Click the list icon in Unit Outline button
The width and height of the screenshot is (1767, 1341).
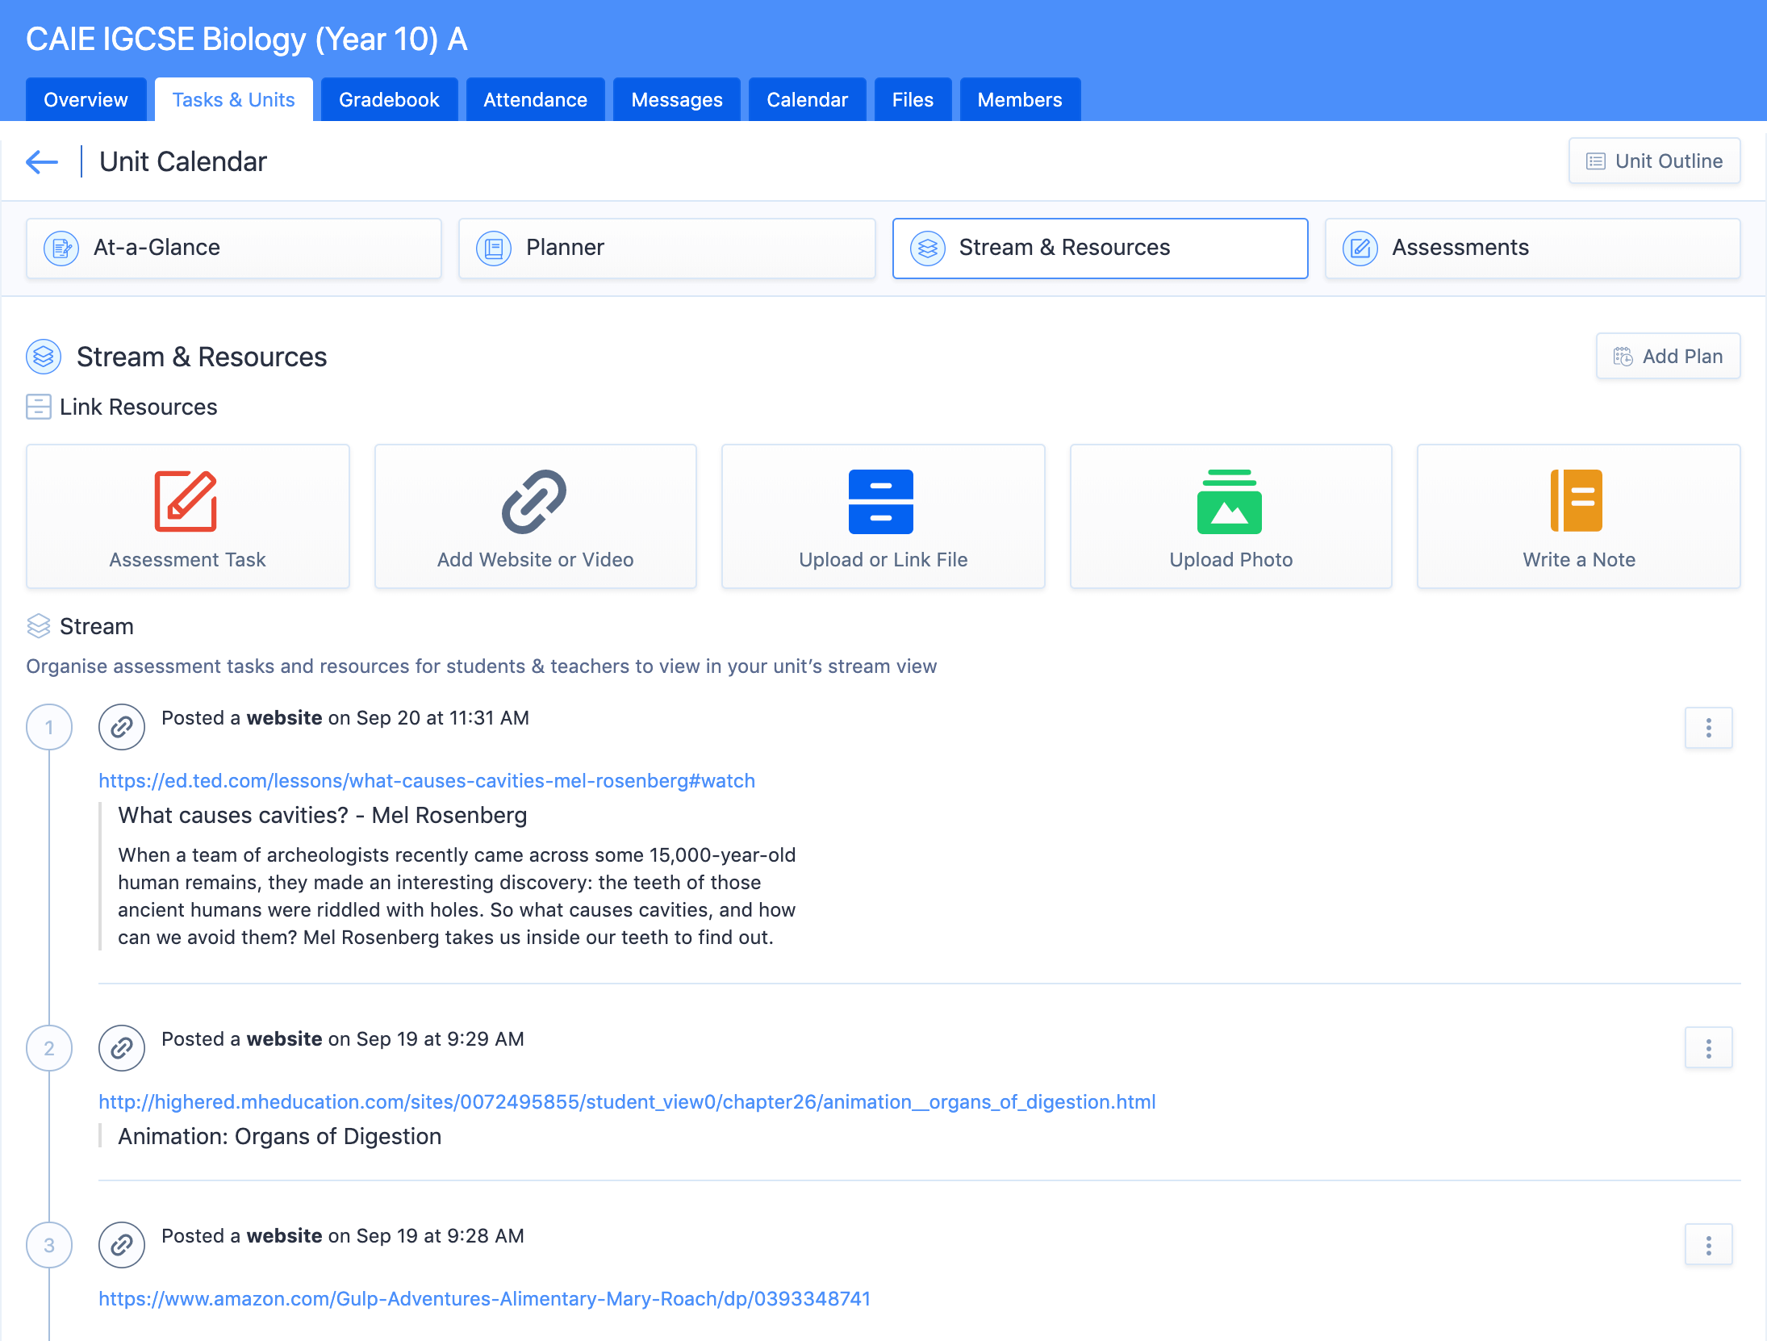click(x=1595, y=161)
